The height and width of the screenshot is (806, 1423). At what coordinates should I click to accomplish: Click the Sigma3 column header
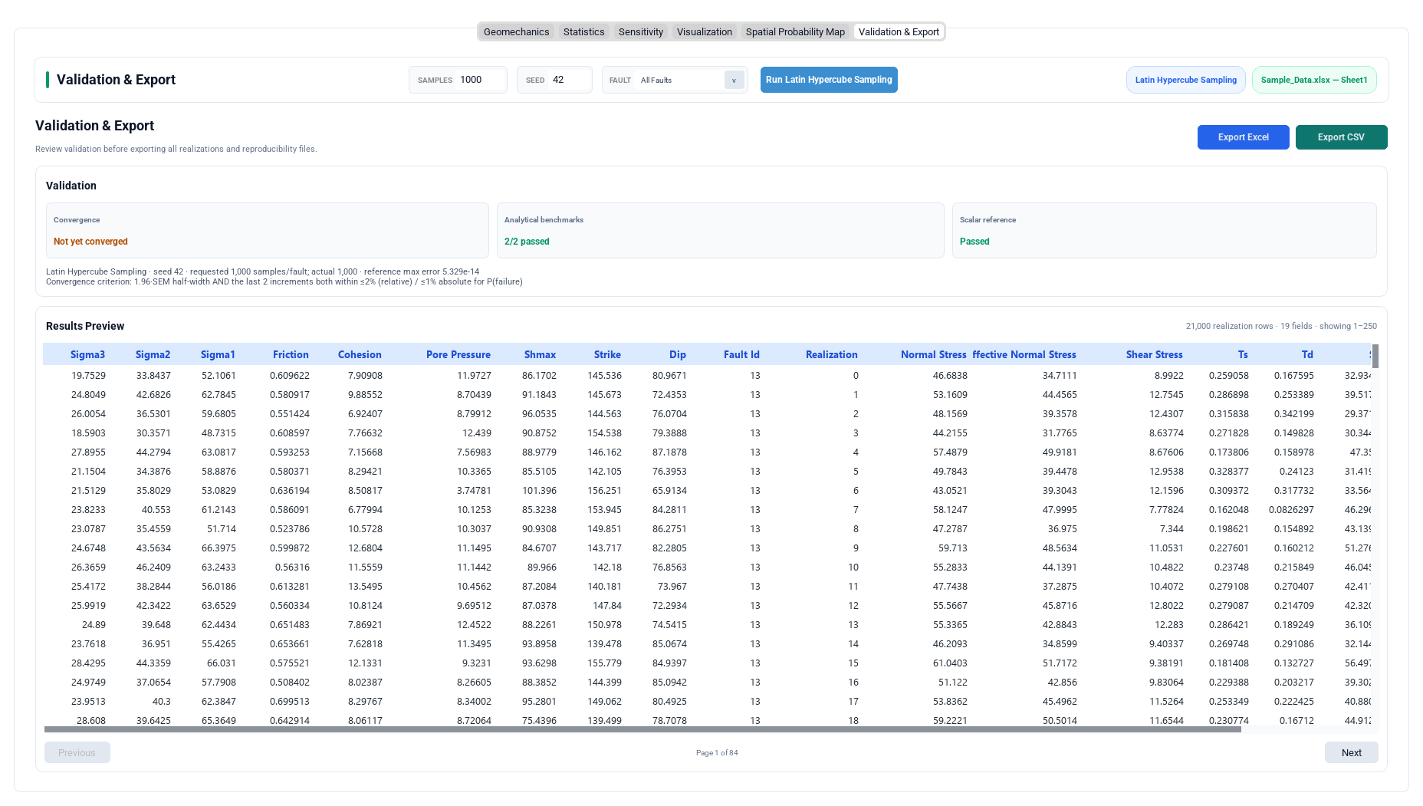87,354
